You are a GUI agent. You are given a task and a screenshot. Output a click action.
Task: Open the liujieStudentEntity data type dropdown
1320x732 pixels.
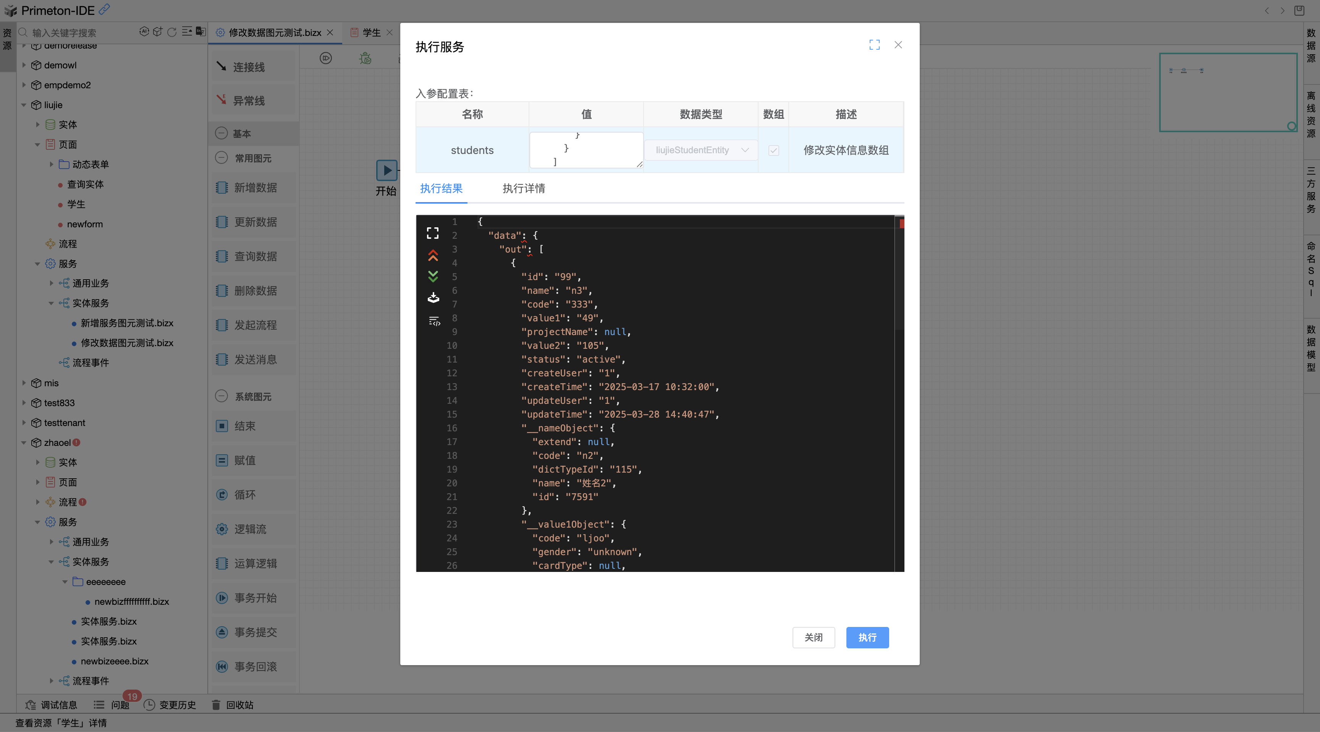pyautogui.click(x=700, y=150)
